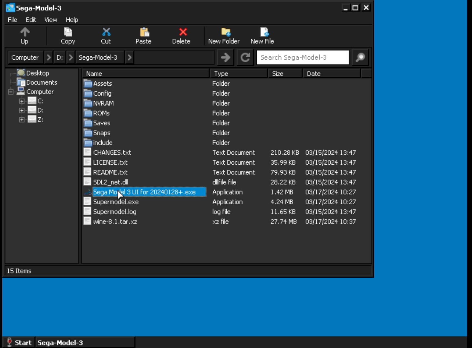Open the Edit menu
The image size is (472, 348).
pyautogui.click(x=31, y=20)
